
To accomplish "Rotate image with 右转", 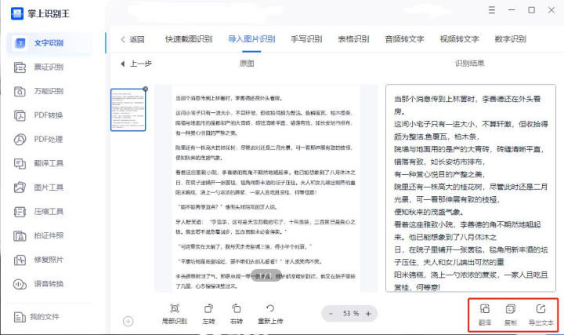I will (237, 314).
